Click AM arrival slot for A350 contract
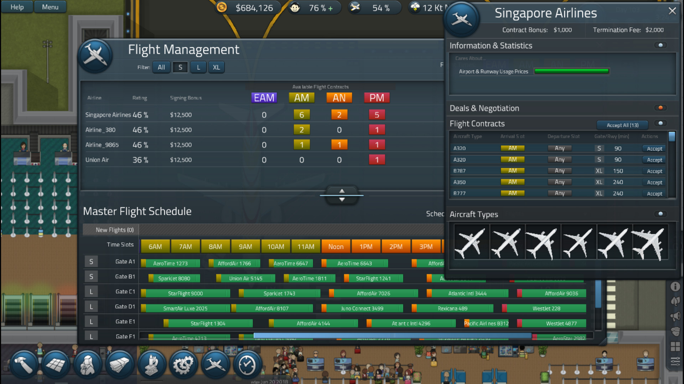684x384 pixels. point(512,182)
